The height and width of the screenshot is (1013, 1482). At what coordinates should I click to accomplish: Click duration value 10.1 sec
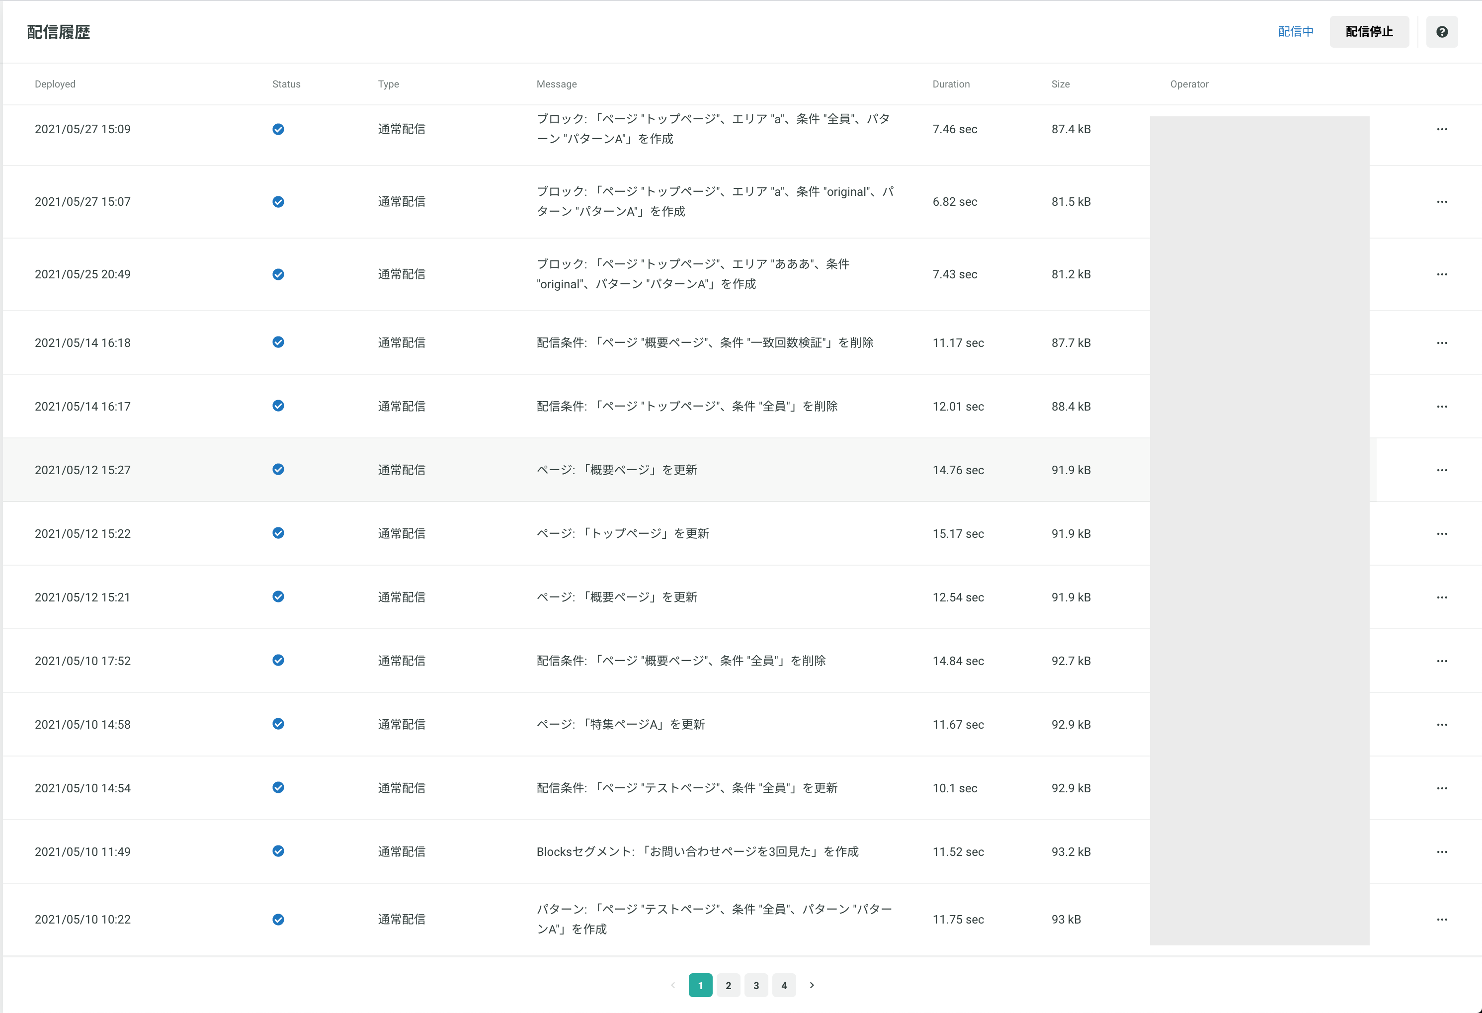(955, 788)
